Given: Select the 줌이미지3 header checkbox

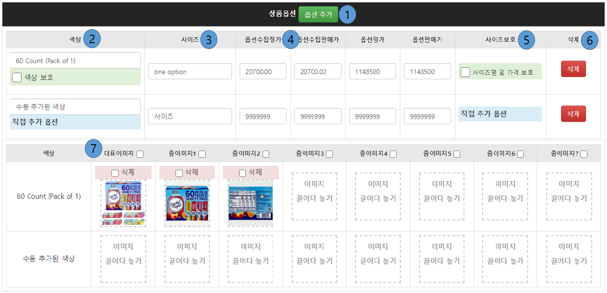Looking at the screenshot, I should pos(330,154).
